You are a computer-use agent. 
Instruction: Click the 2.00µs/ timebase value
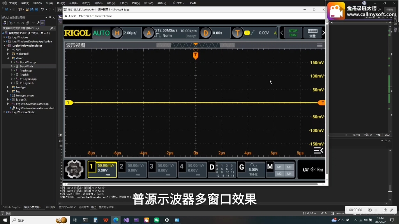tap(130, 33)
